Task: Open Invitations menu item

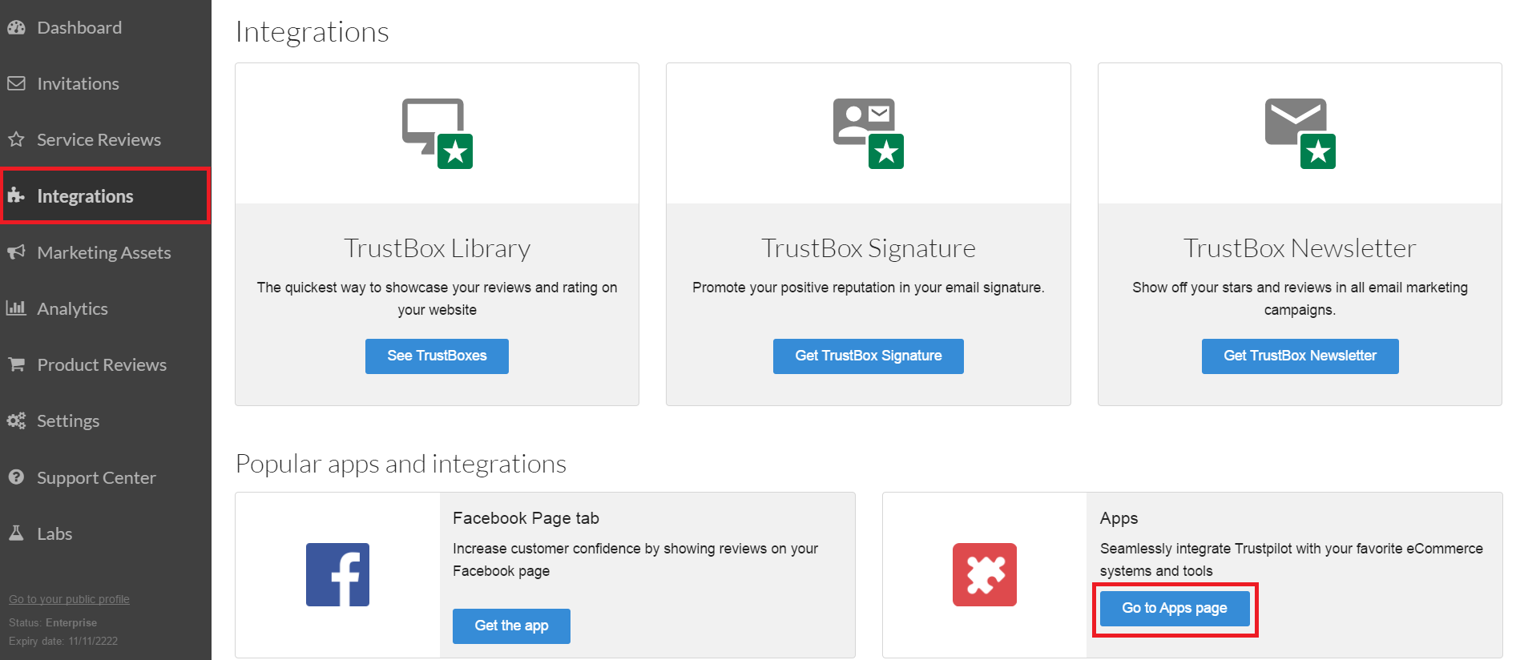Action: [106, 83]
